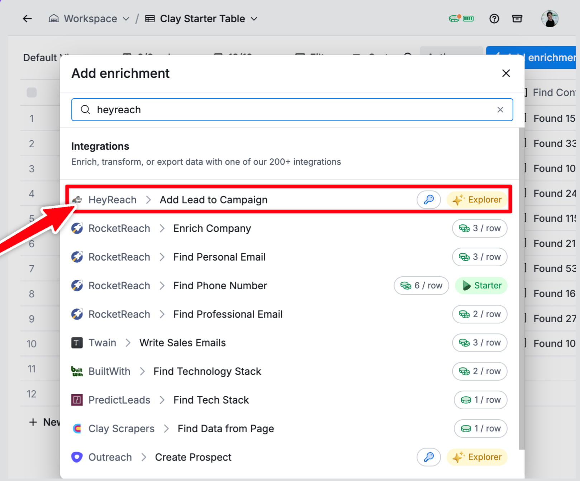This screenshot has width=580, height=481.
Task: Click 2 / row cost on Find Professional Email
Action: (480, 314)
